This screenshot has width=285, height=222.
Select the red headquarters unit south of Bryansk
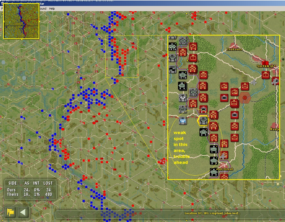[x=266, y=75]
